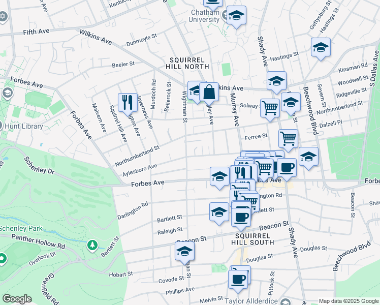This screenshot has height=305, width=380.
Task: Open the graduation cap marker near Gettysburg St
Action: point(321,47)
